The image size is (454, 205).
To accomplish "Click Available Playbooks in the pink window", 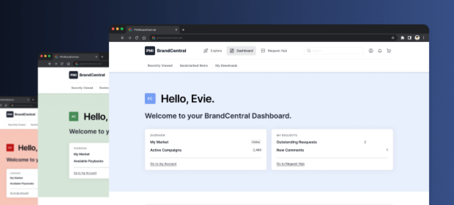I will (22, 183).
